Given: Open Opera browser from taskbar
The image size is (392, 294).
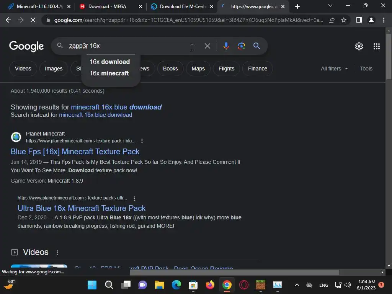Looking at the screenshot, I should [x=244, y=285].
